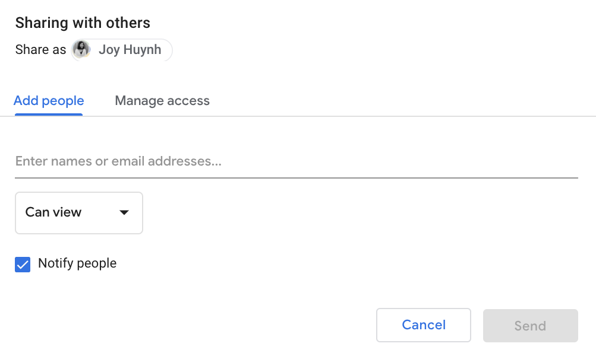Viewport: 596px width, 353px height.
Task: Open the Joy Huynh account chip
Action: (x=122, y=50)
